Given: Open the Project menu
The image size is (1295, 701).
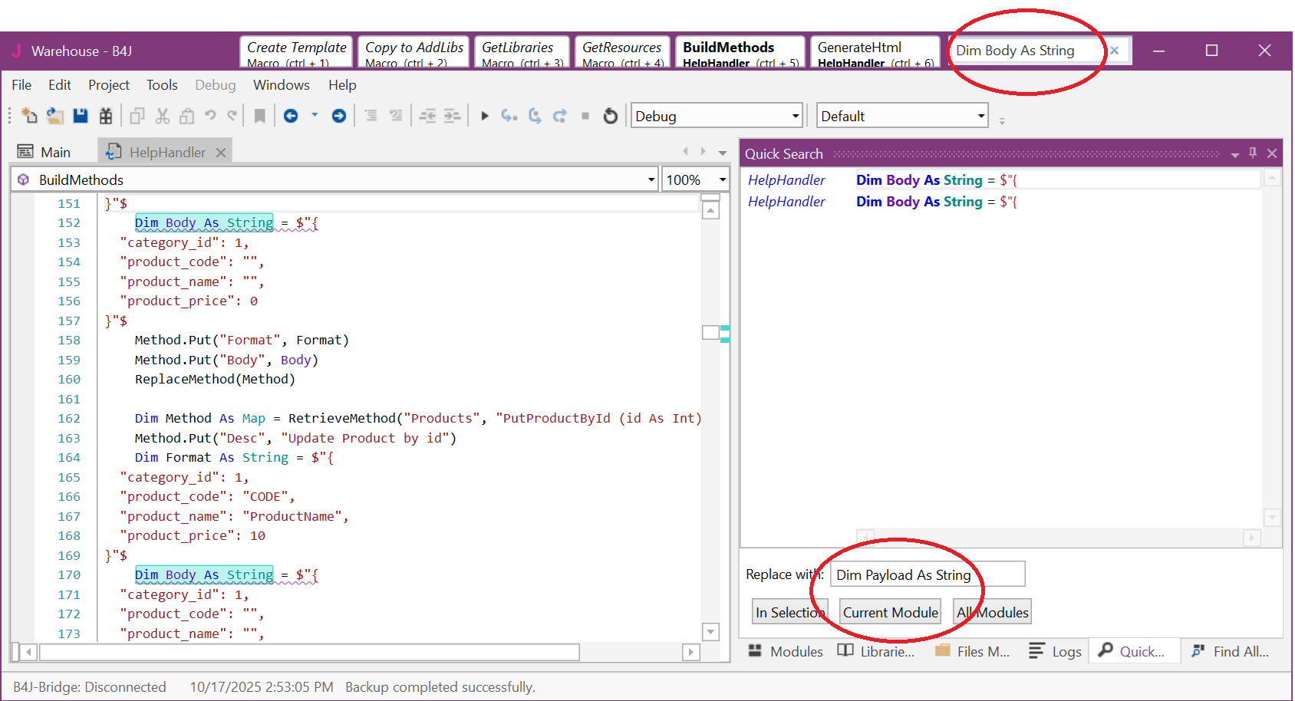Looking at the screenshot, I should [x=108, y=85].
